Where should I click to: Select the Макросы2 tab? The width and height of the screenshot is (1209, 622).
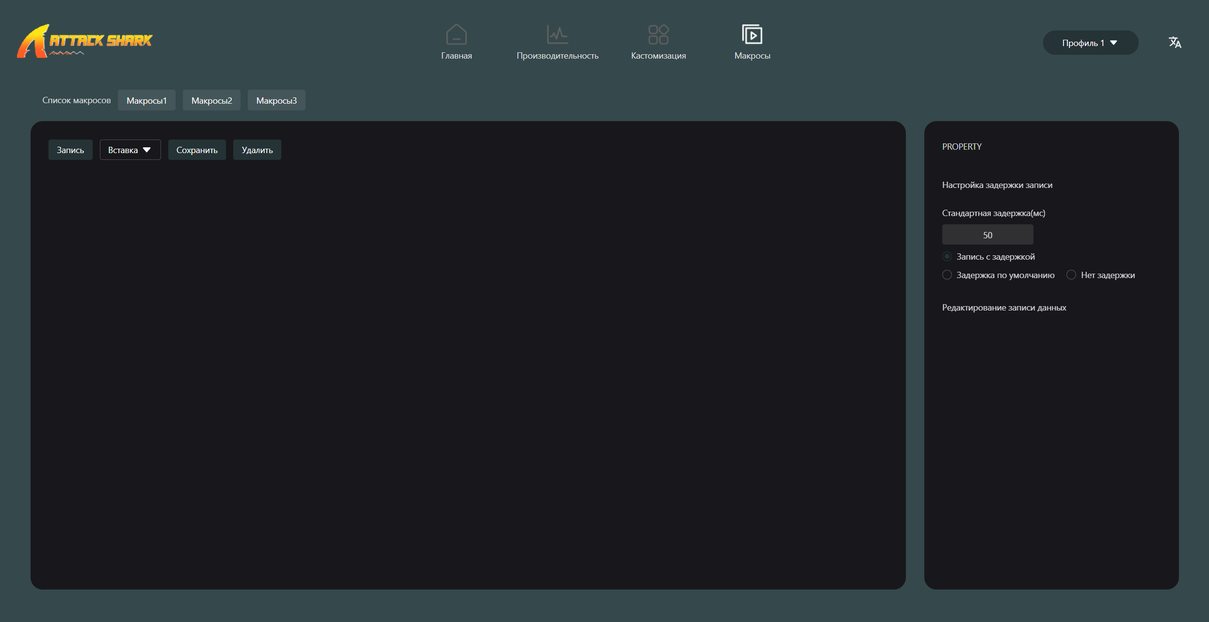point(211,100)
